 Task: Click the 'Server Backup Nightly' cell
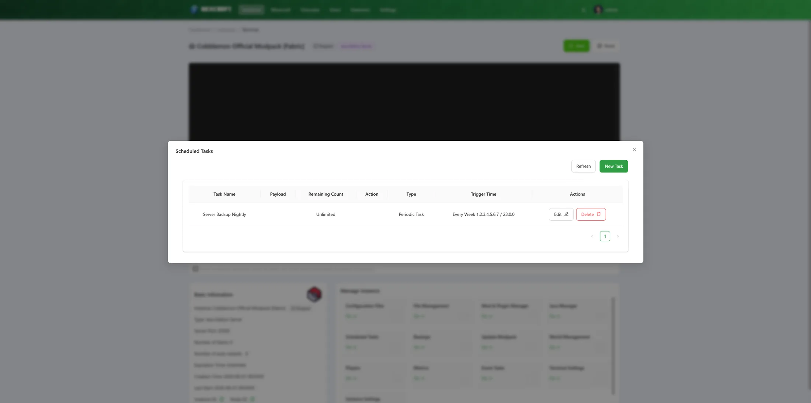[224, 214]
